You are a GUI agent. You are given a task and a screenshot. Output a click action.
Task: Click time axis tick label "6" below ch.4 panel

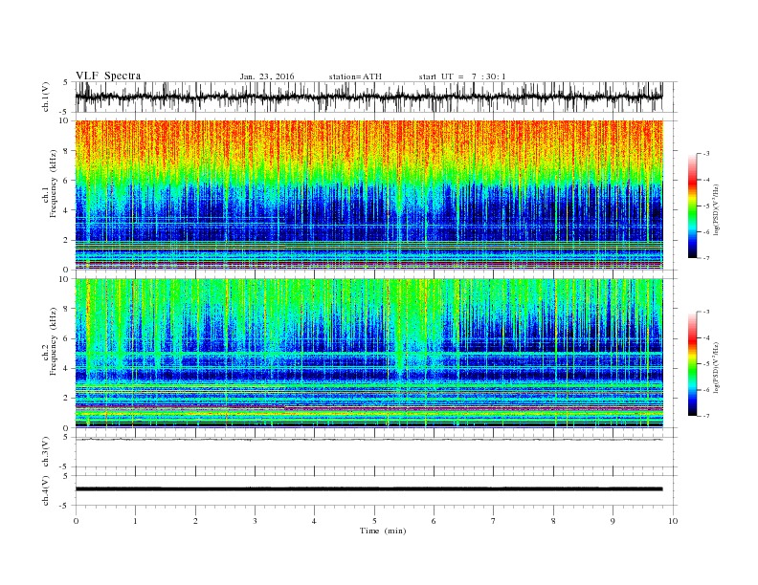(434, 521)
